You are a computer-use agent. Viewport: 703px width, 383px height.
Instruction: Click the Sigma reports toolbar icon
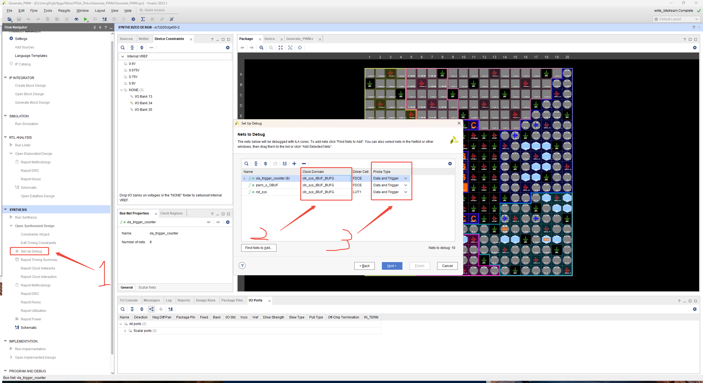point(143,19)
